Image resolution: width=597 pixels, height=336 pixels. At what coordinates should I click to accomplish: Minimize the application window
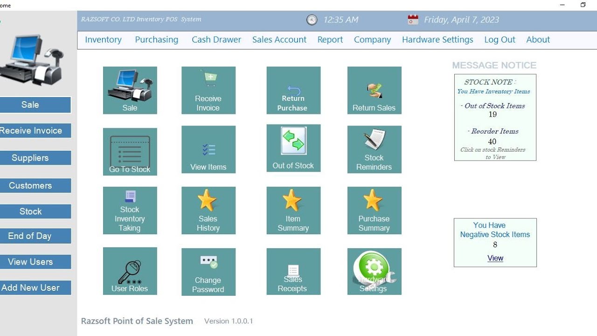coord(562,5)
